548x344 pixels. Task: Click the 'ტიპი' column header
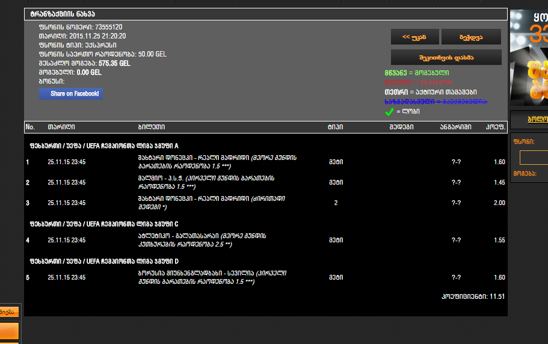(x=335, y=127)
